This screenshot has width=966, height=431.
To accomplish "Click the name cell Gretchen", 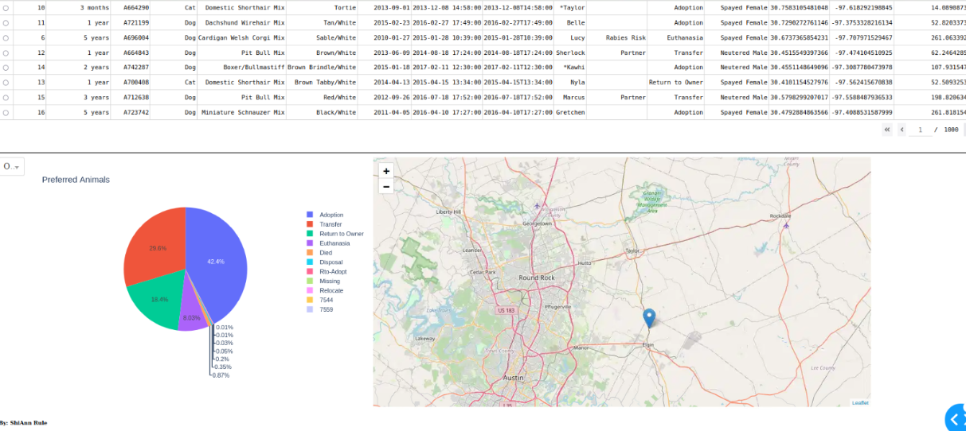I will click(569, 113).
